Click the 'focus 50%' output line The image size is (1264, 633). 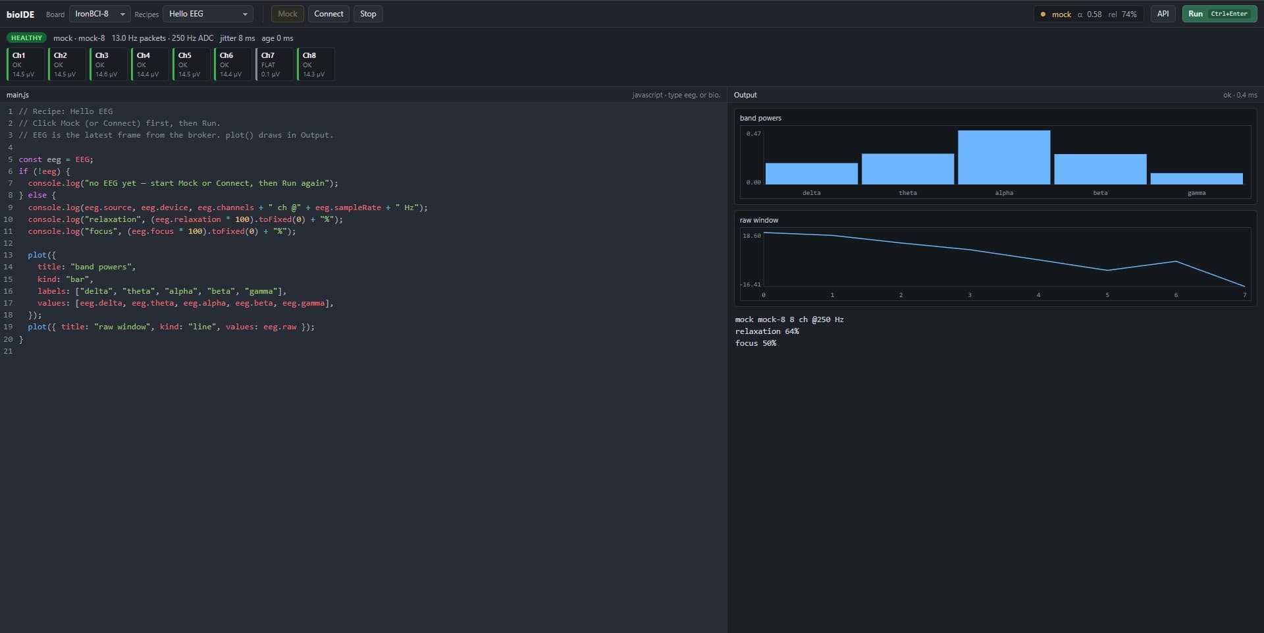click(x=756, y=343)
